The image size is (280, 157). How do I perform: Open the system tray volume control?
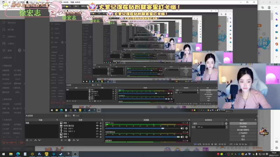click(264, 154)
